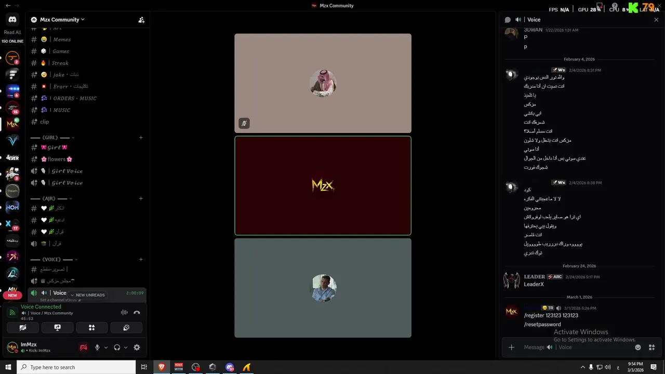Jump to NEW UNREADS pill

click(x=87, y=295)
